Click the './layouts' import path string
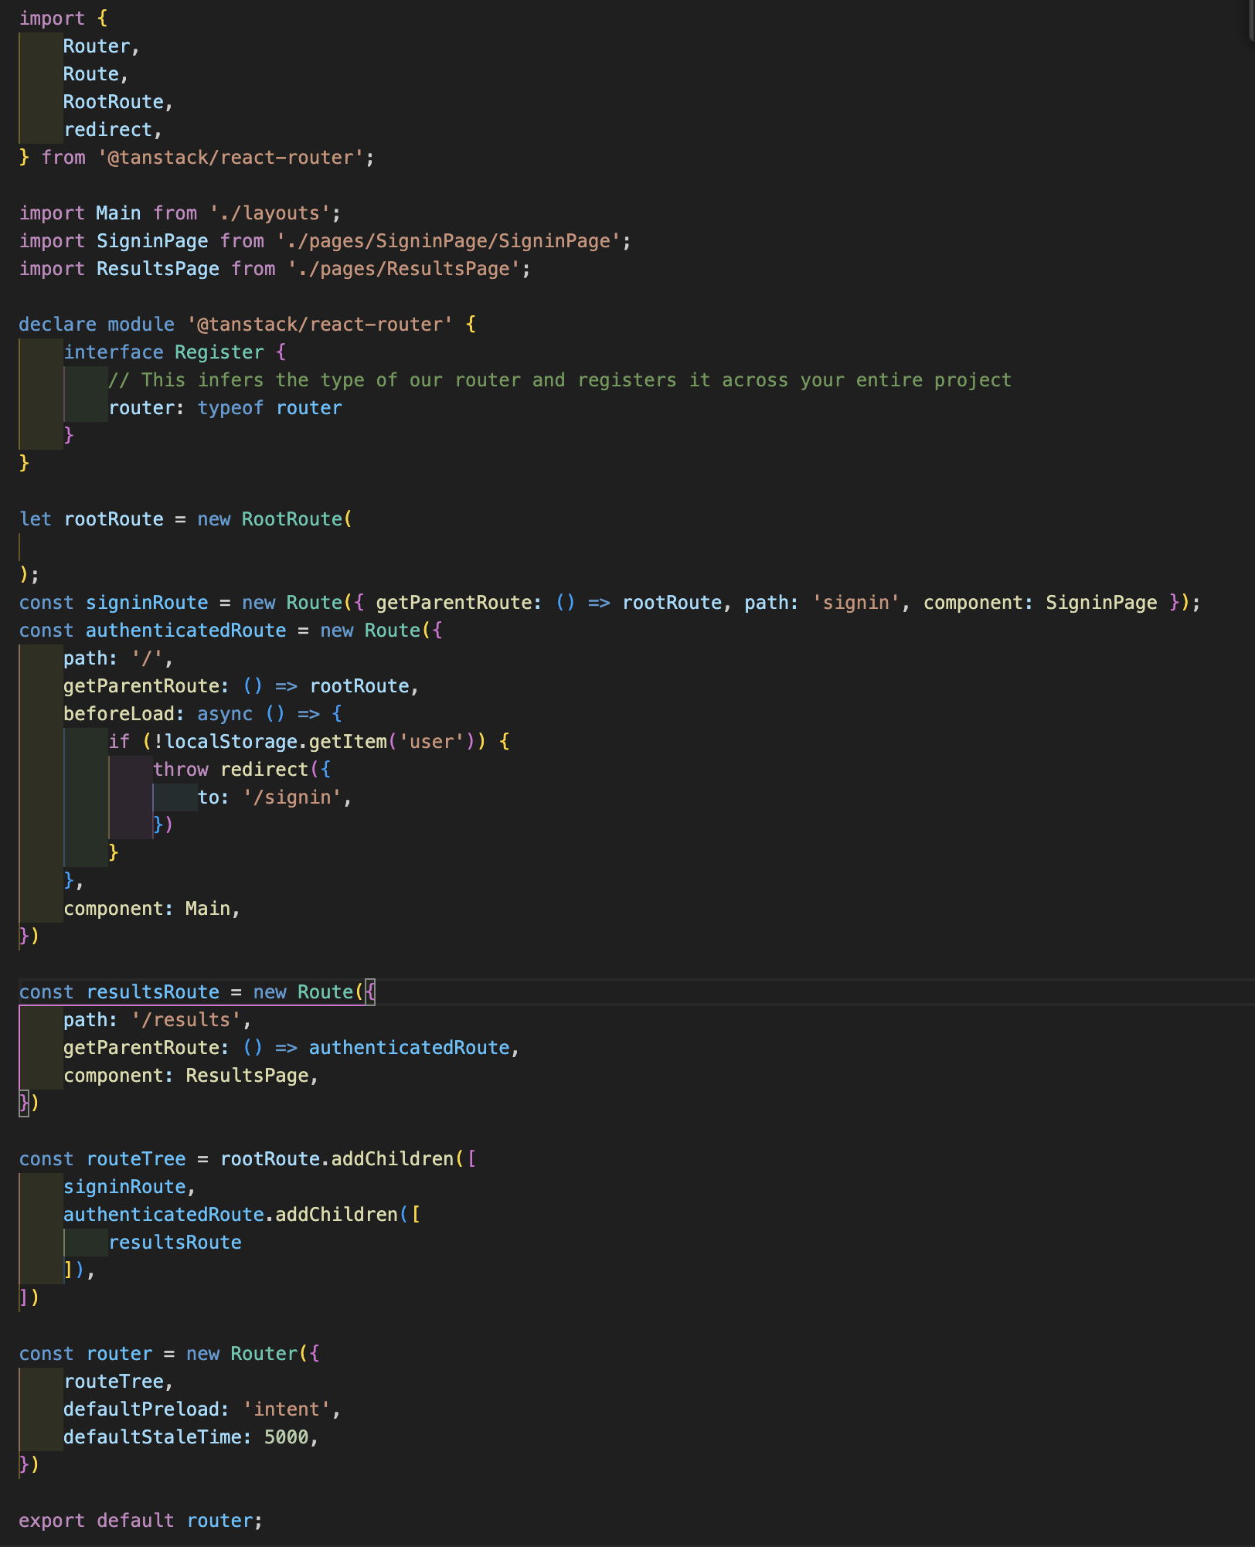The height and width of the screenshot is (1547, 1255). (x=270, y=213)
